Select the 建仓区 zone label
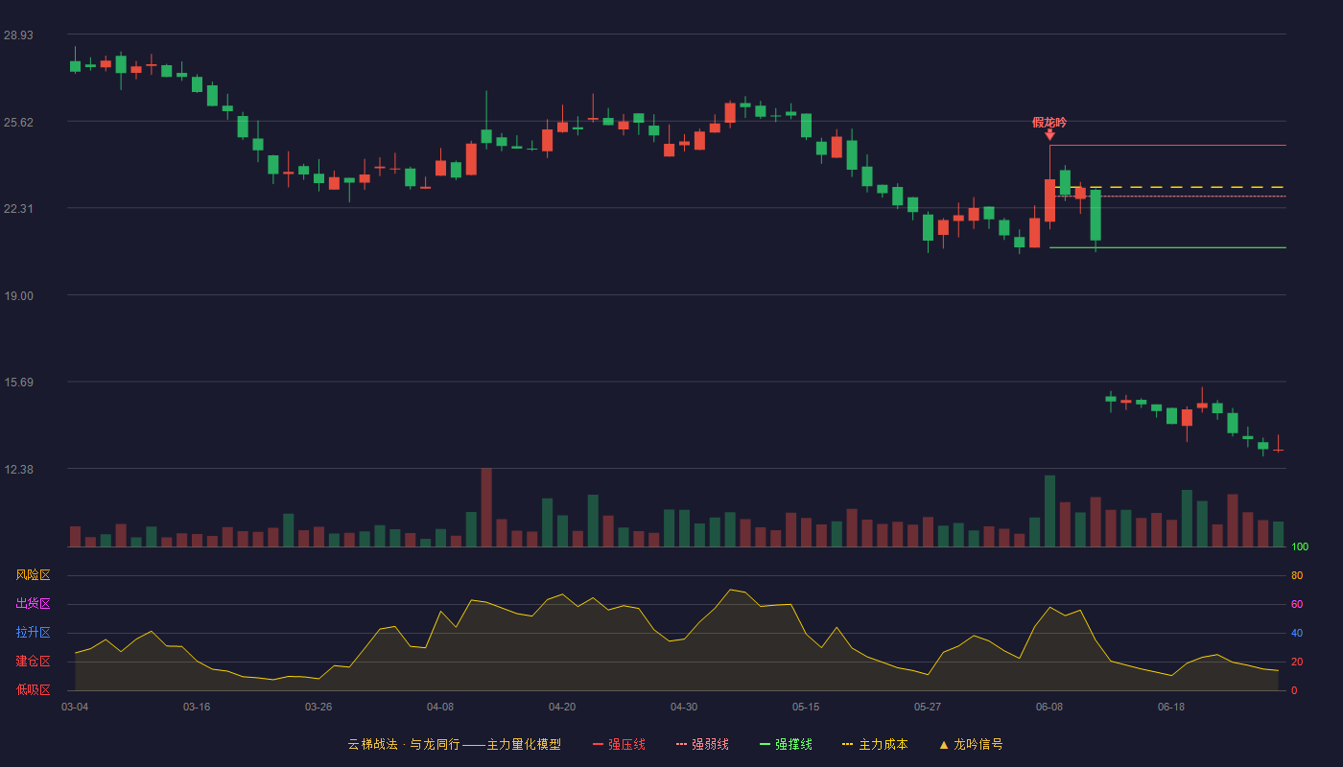The image size is (1343, 767). pyautogui.click(x=33, y=662)
